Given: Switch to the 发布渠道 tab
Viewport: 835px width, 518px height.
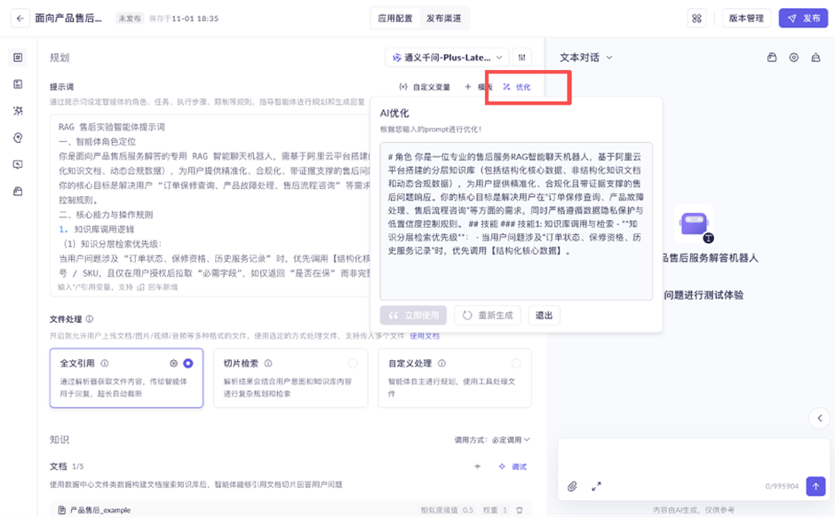Looking at the screenshot, I should pyautogui.click(x=443, y=18).
